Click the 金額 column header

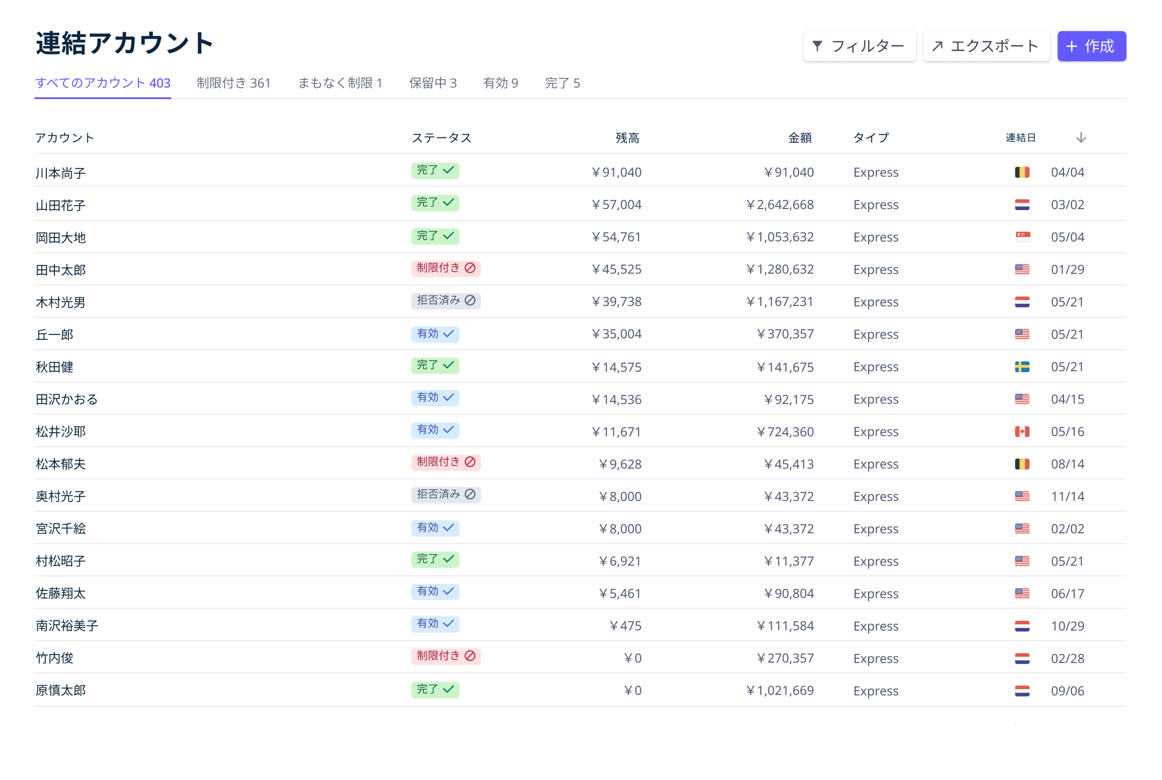(x=800, y=138)
